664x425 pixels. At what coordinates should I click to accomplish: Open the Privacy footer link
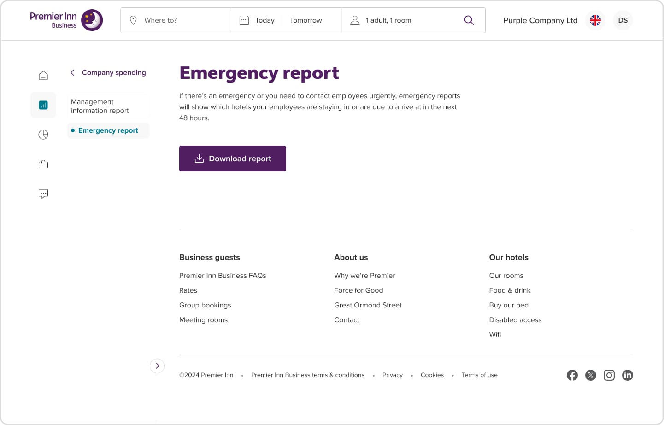coord(393,375)
